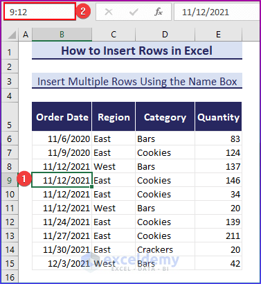Select row 11 header
The image size is (261, 284).
coord(10,208)
